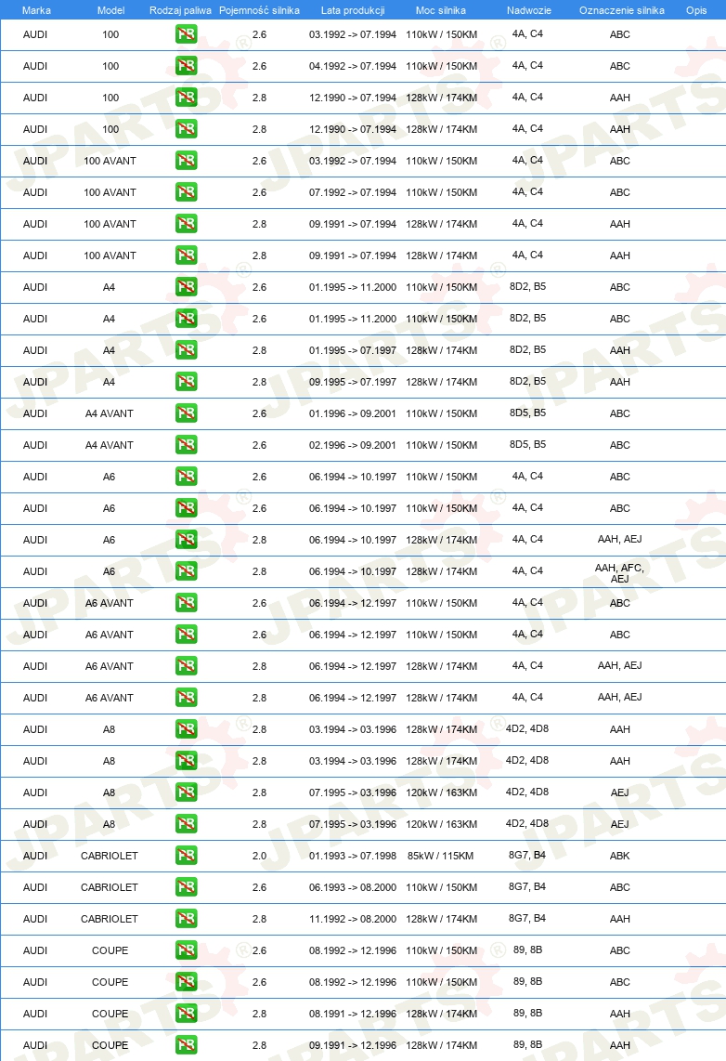Click the Rodzaj paliwa column header
Image resolution: width=726 pixels, height=1061 pixels.
point(180,10)
